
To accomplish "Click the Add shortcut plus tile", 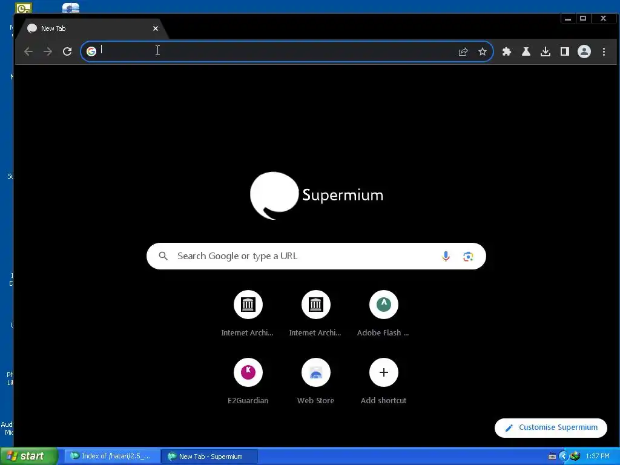I will pos(383,381).
